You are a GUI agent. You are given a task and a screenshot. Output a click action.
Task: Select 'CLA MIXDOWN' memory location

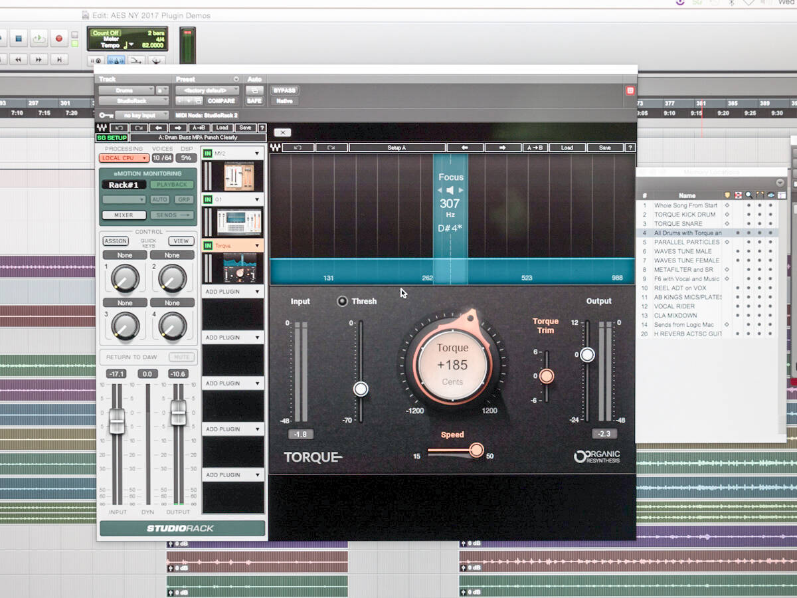tap(675, 316)
